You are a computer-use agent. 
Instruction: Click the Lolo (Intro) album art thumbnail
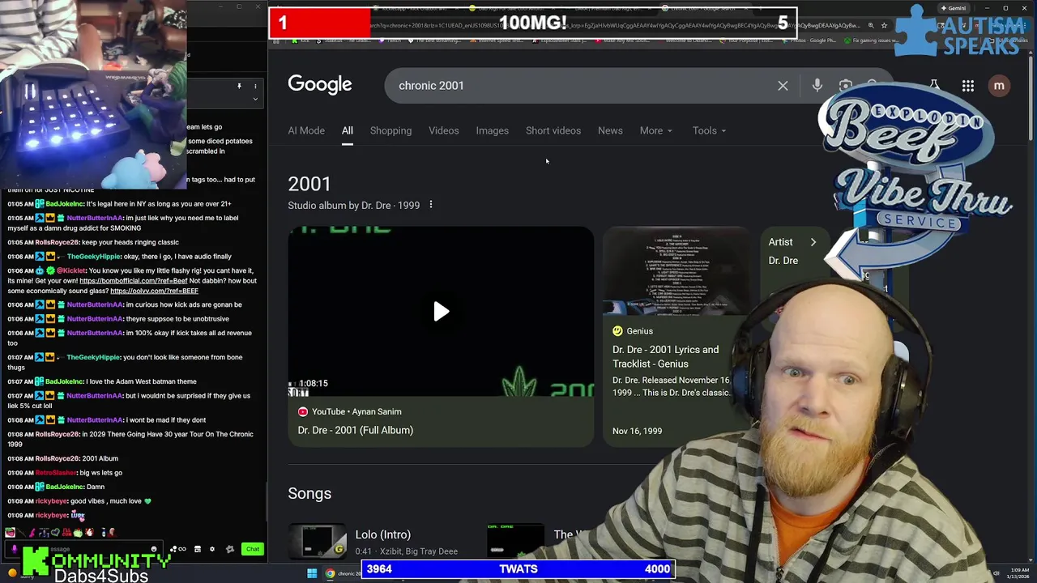coord(318,541)
